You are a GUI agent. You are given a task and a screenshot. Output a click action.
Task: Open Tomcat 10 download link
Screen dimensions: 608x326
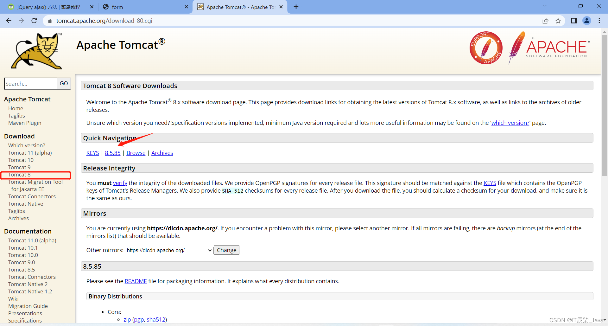click(21, 160)
